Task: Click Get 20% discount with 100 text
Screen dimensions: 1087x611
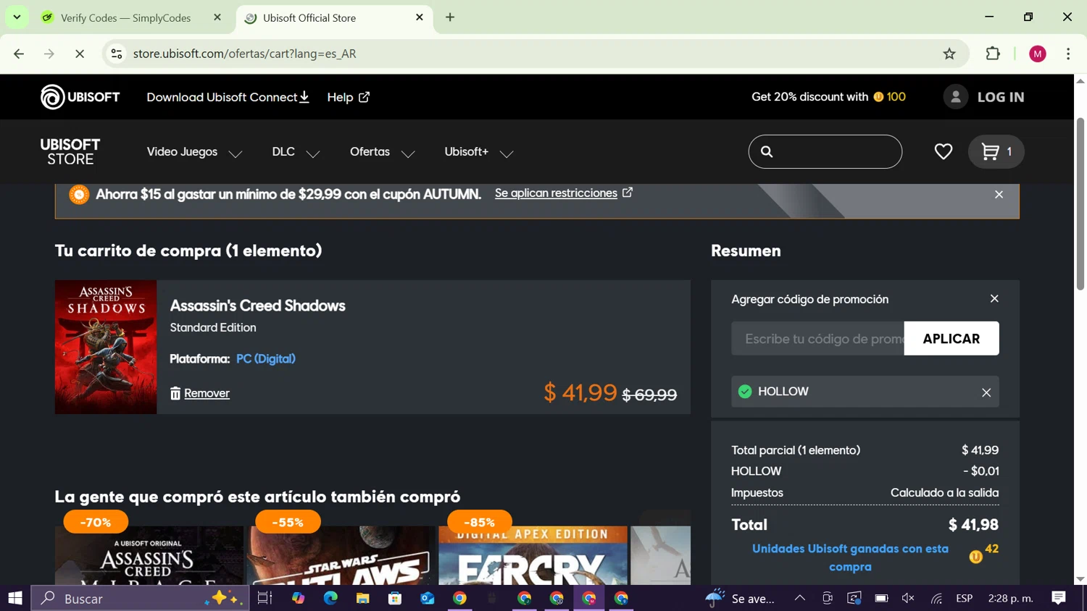Action: [x=828, y=97]
